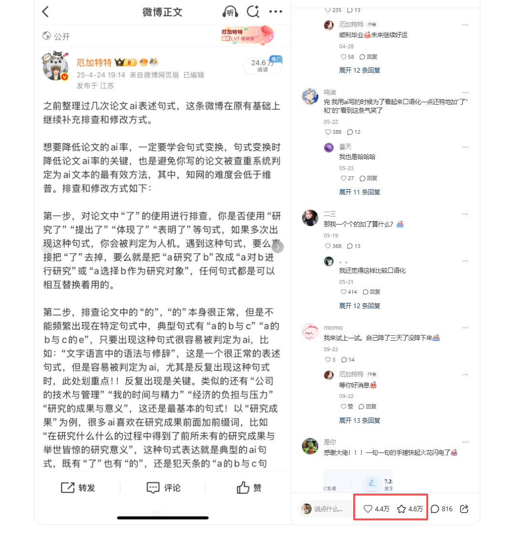The width and height of the screenshot is (509, 538).
Task: Click the 转发 repost icon
Action: 67,487
